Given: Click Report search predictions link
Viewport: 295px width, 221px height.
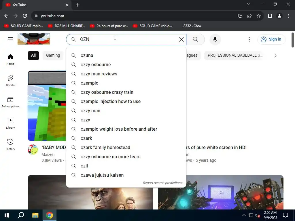Looking at the screenshot, I should [162, 183].
